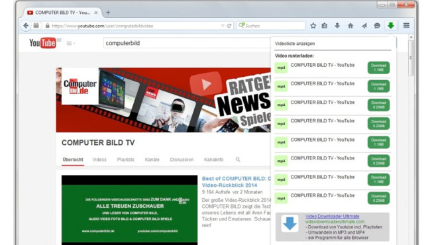The image size is (436, 245).
Task: Open the Firefox downloads arrow icon
Action: [337, 26]
